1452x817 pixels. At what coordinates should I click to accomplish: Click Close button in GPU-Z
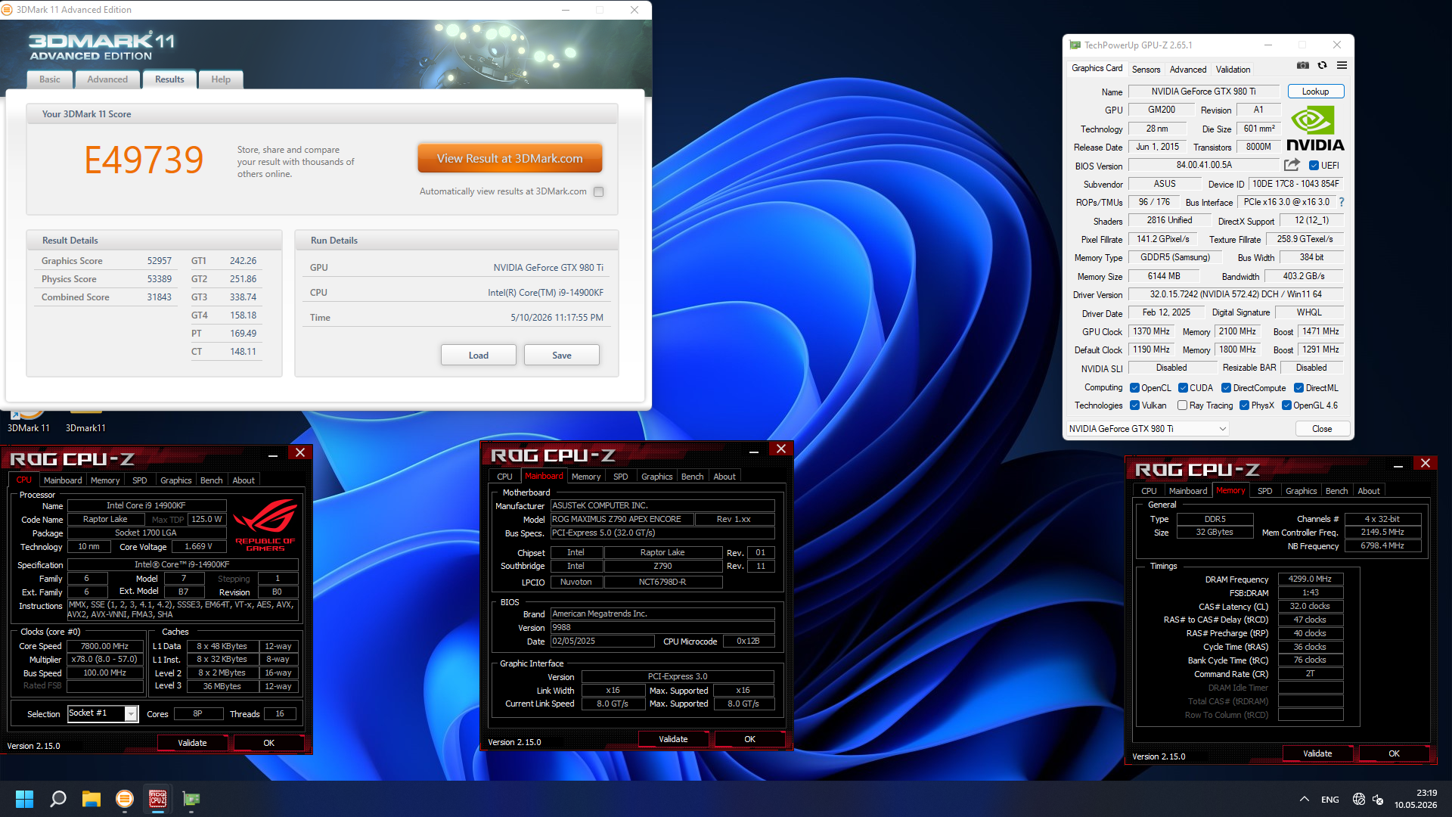tap(1322, 429)
